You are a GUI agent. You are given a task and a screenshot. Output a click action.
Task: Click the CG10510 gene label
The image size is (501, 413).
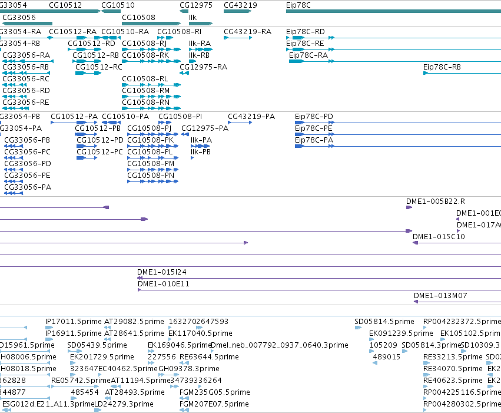(x=118, y=5)
